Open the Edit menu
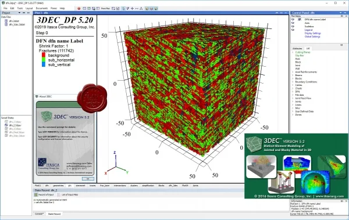The width and height of the screenshot is (349, 220). pos(12,8)
